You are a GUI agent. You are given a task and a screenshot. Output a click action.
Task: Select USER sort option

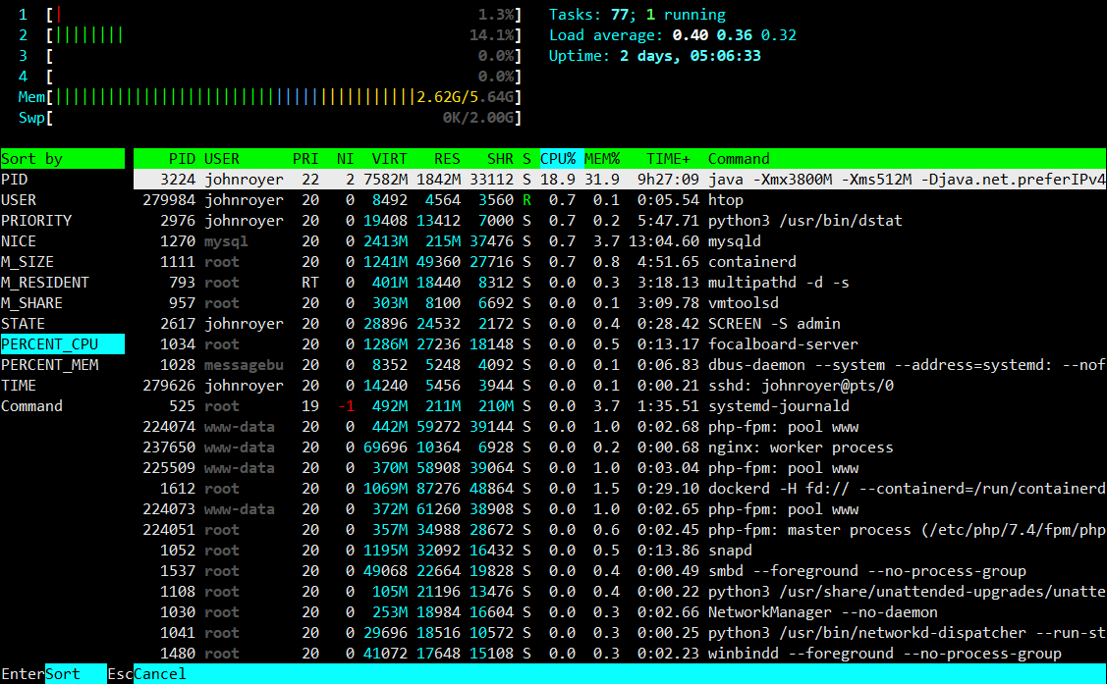[x=62, y=200]
